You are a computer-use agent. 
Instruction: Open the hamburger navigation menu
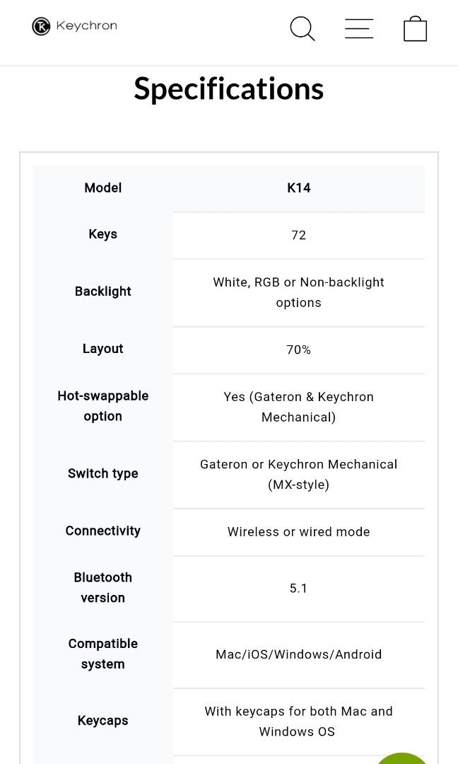coord(359,28)
